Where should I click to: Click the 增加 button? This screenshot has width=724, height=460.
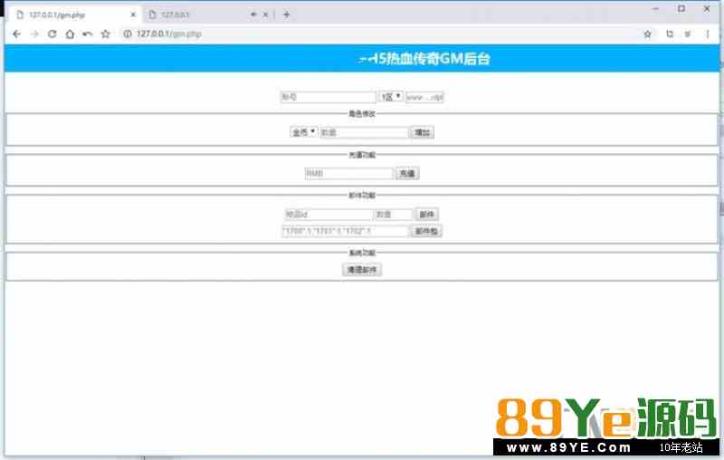point(423,132)
